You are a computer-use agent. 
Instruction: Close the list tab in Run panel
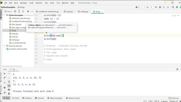point(17,69)
